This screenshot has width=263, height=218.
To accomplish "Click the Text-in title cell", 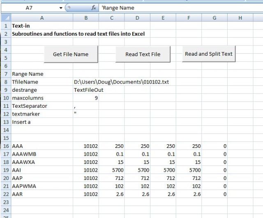I will (42, 26).
